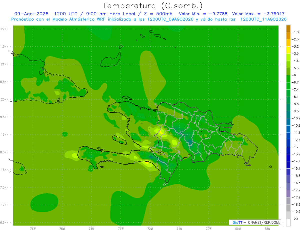
Task: Click the "72W" longitude label
Action: [x=150, y=229]
